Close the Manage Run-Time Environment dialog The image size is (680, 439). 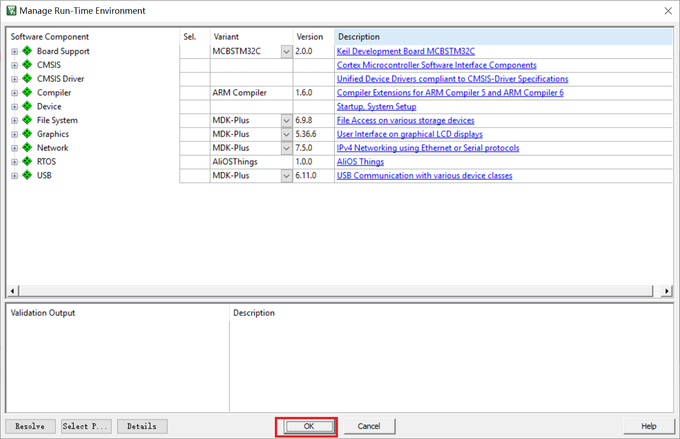(668, 11)
